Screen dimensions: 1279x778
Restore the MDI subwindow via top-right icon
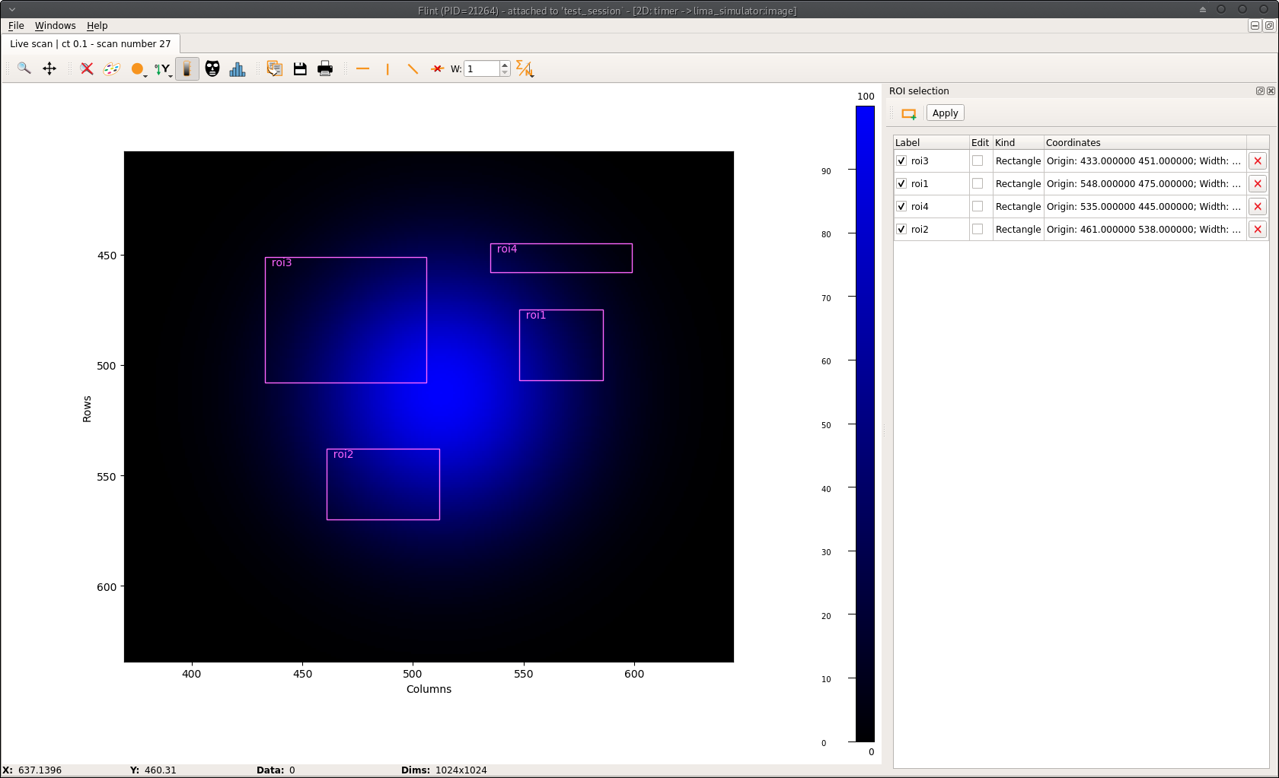pos(1269,25)
